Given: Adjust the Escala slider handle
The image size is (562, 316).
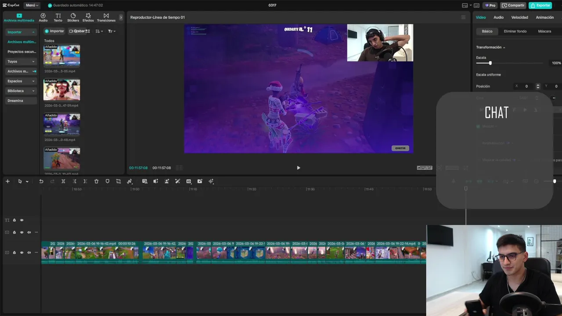Looking at the screenshot, I should [x=490, y=63].
